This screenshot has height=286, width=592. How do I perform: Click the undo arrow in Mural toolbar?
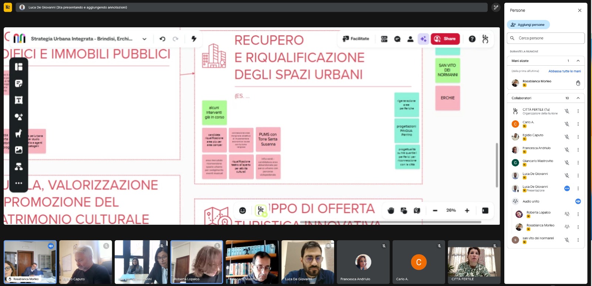point(162,39)
